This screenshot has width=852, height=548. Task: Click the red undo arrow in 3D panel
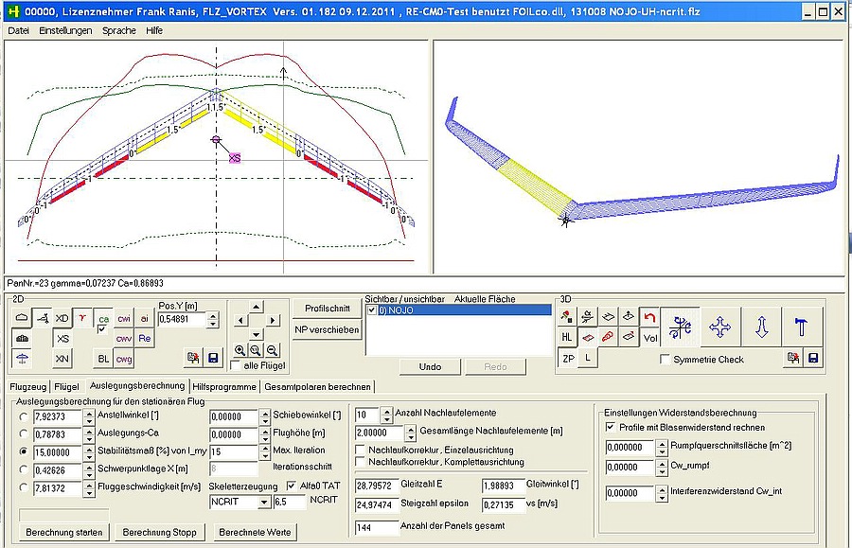pos(650,317)
